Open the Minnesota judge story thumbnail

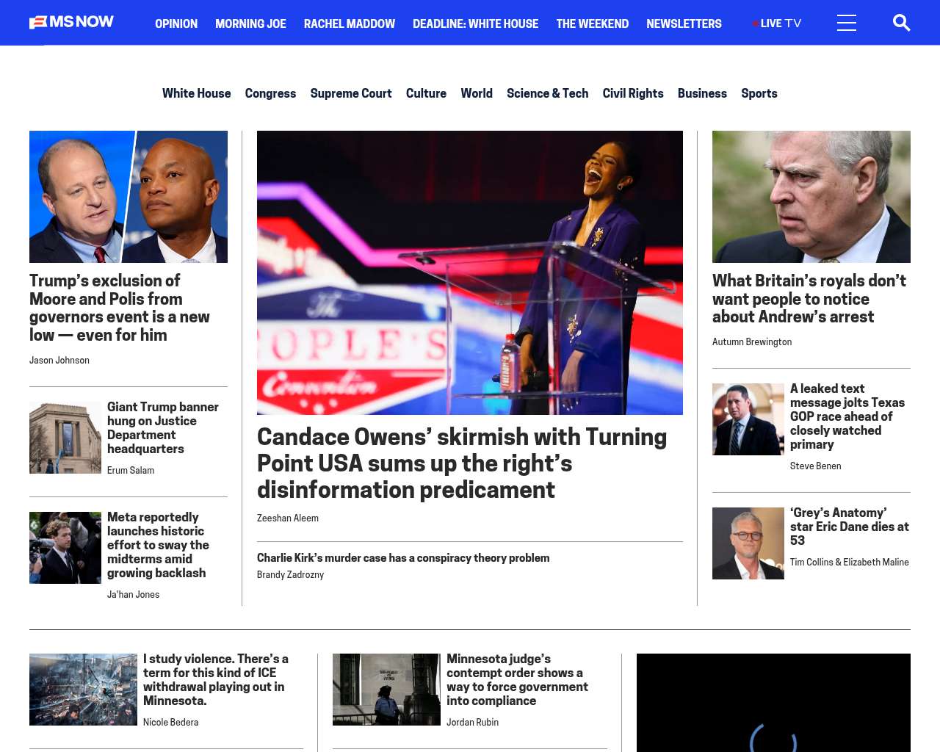tap(386, 690)
